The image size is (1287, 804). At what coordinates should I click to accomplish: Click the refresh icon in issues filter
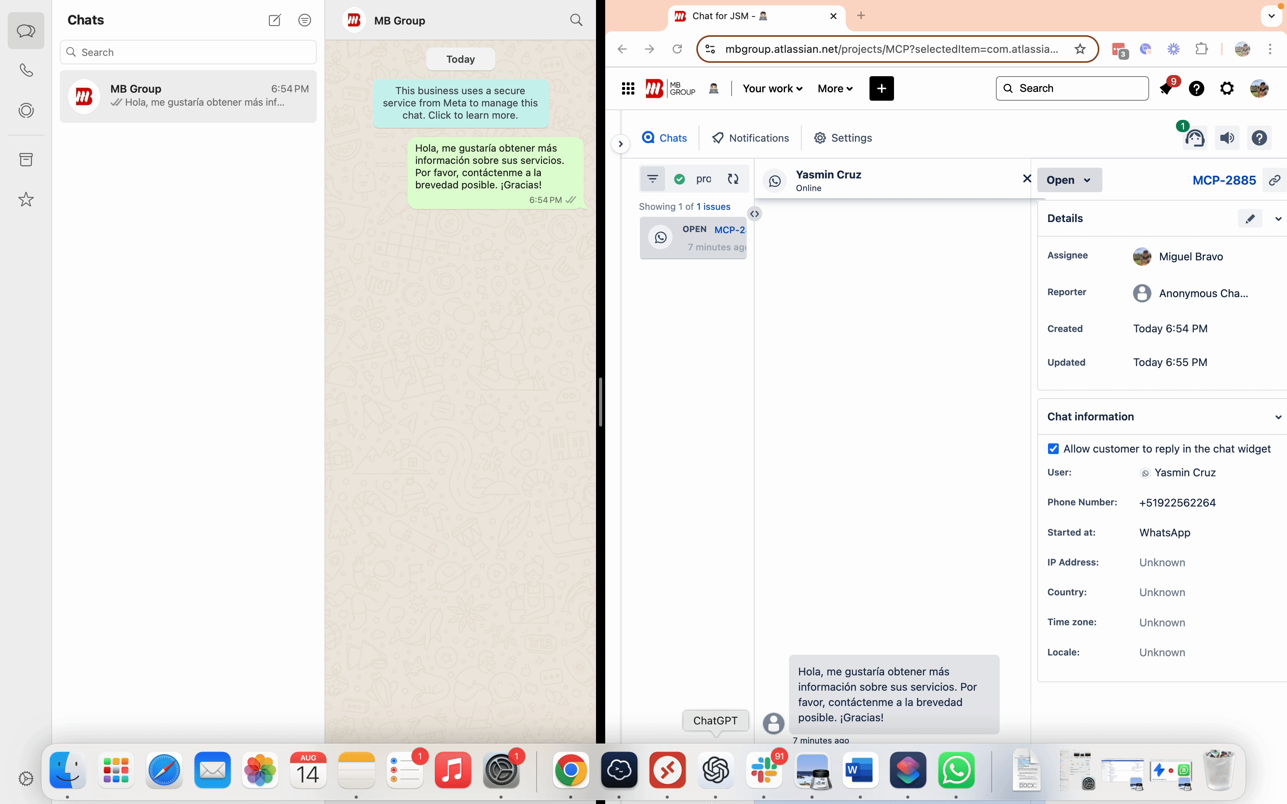[x=733, y=179]
